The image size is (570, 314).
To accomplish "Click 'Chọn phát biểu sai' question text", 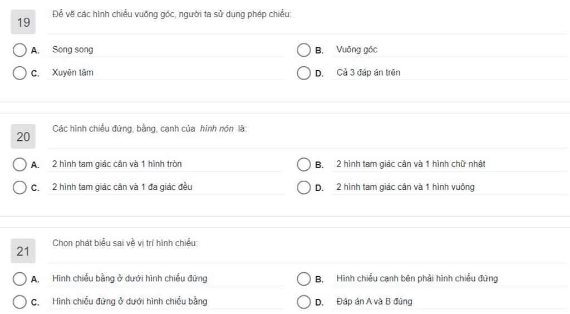I will (125, 243).
